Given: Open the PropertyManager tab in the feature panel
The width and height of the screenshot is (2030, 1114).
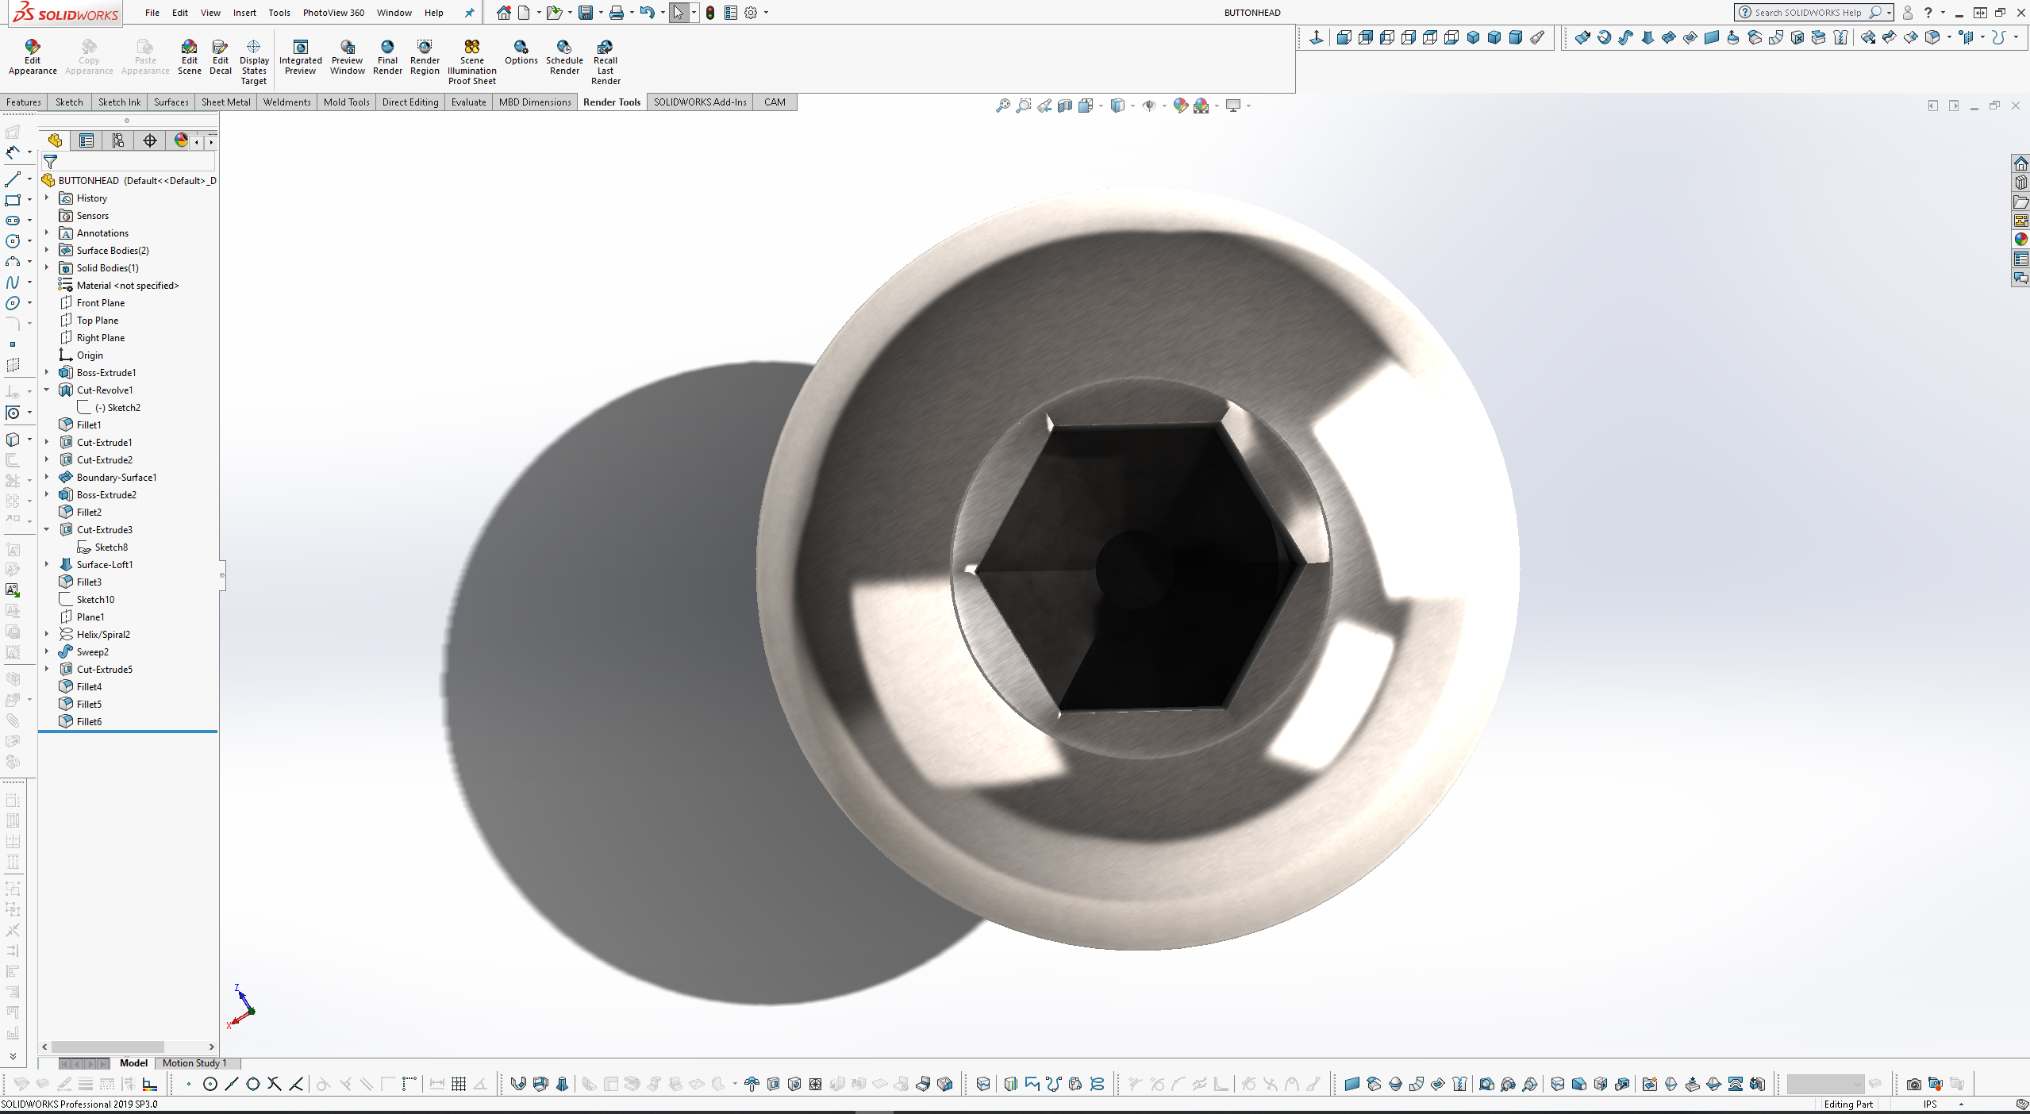Looking at the screenshot, I should pos(87,140).
